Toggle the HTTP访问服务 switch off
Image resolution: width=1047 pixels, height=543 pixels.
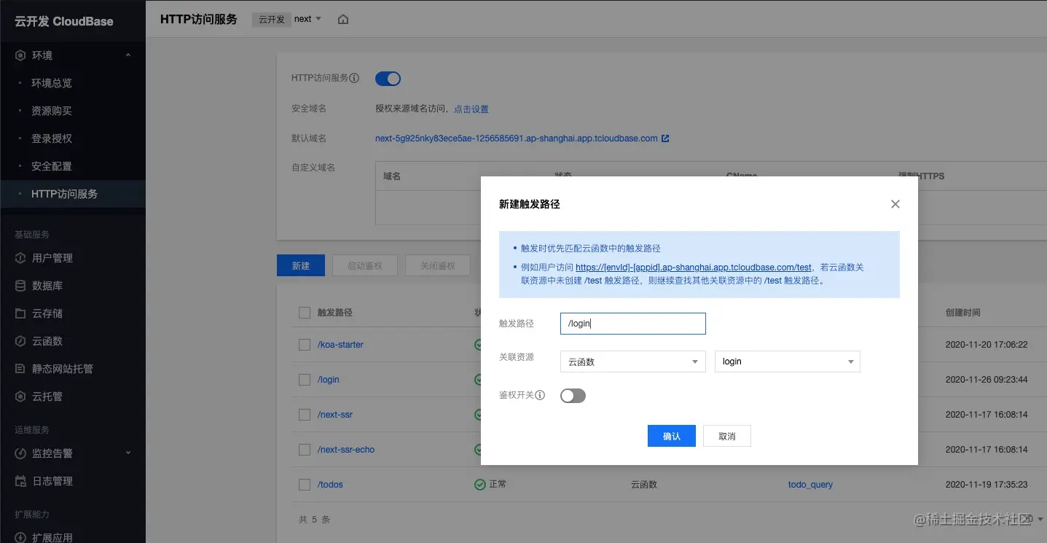388,78
